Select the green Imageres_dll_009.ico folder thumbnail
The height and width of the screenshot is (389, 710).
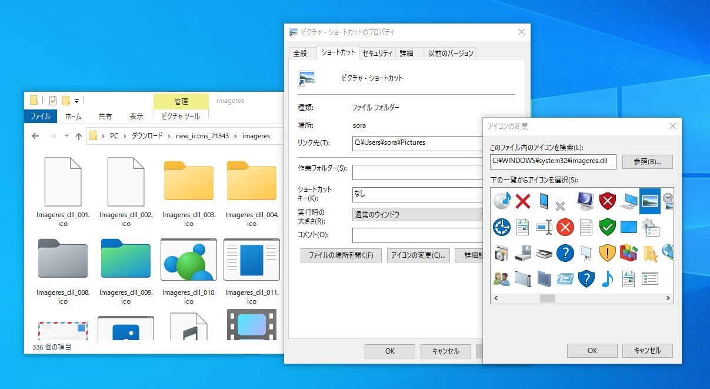pos(125,260)
